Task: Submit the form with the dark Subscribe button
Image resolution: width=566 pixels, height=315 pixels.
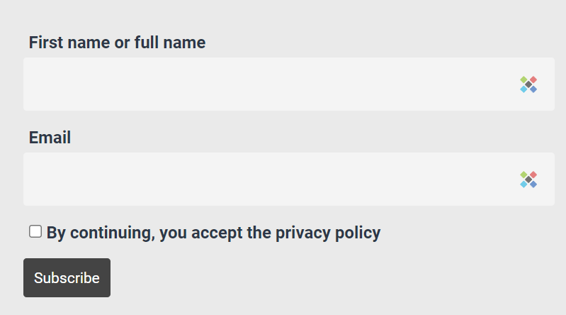Action: point(67,277)
